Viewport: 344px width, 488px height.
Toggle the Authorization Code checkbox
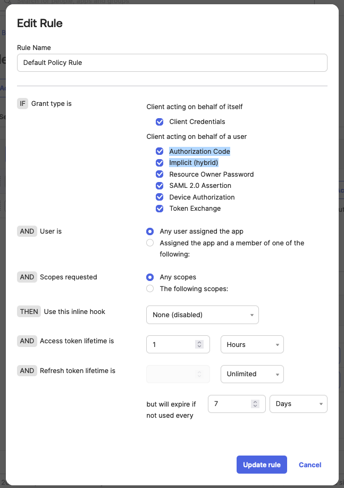(160, 152)
